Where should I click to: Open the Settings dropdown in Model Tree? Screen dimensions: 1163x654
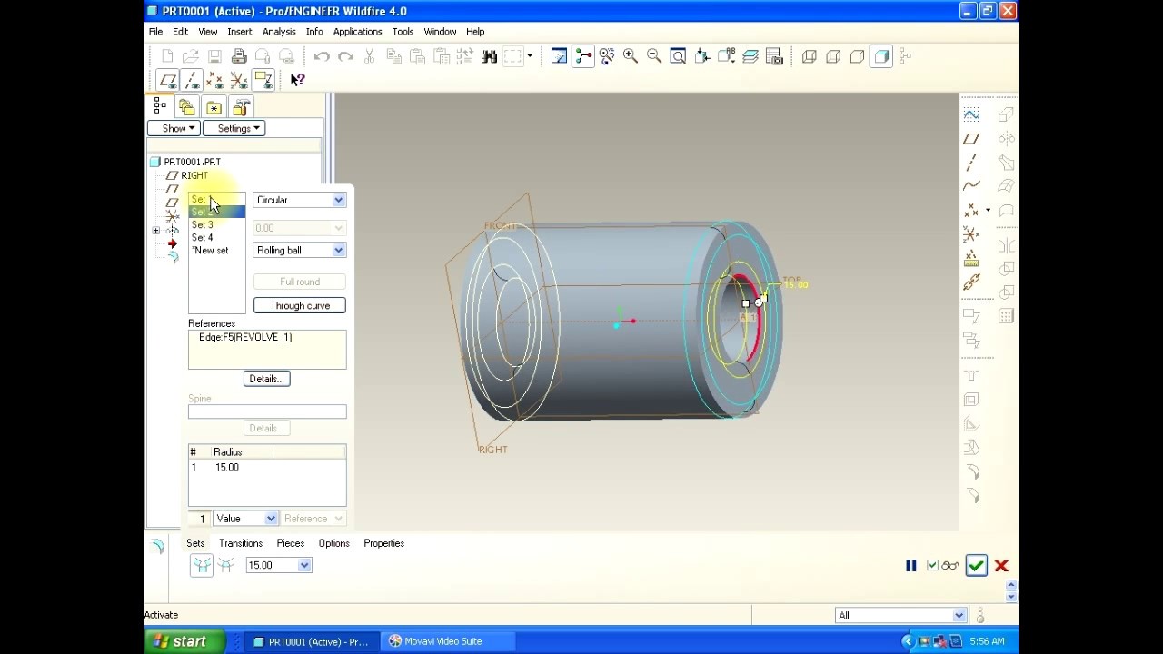click(x=234, y=128)
